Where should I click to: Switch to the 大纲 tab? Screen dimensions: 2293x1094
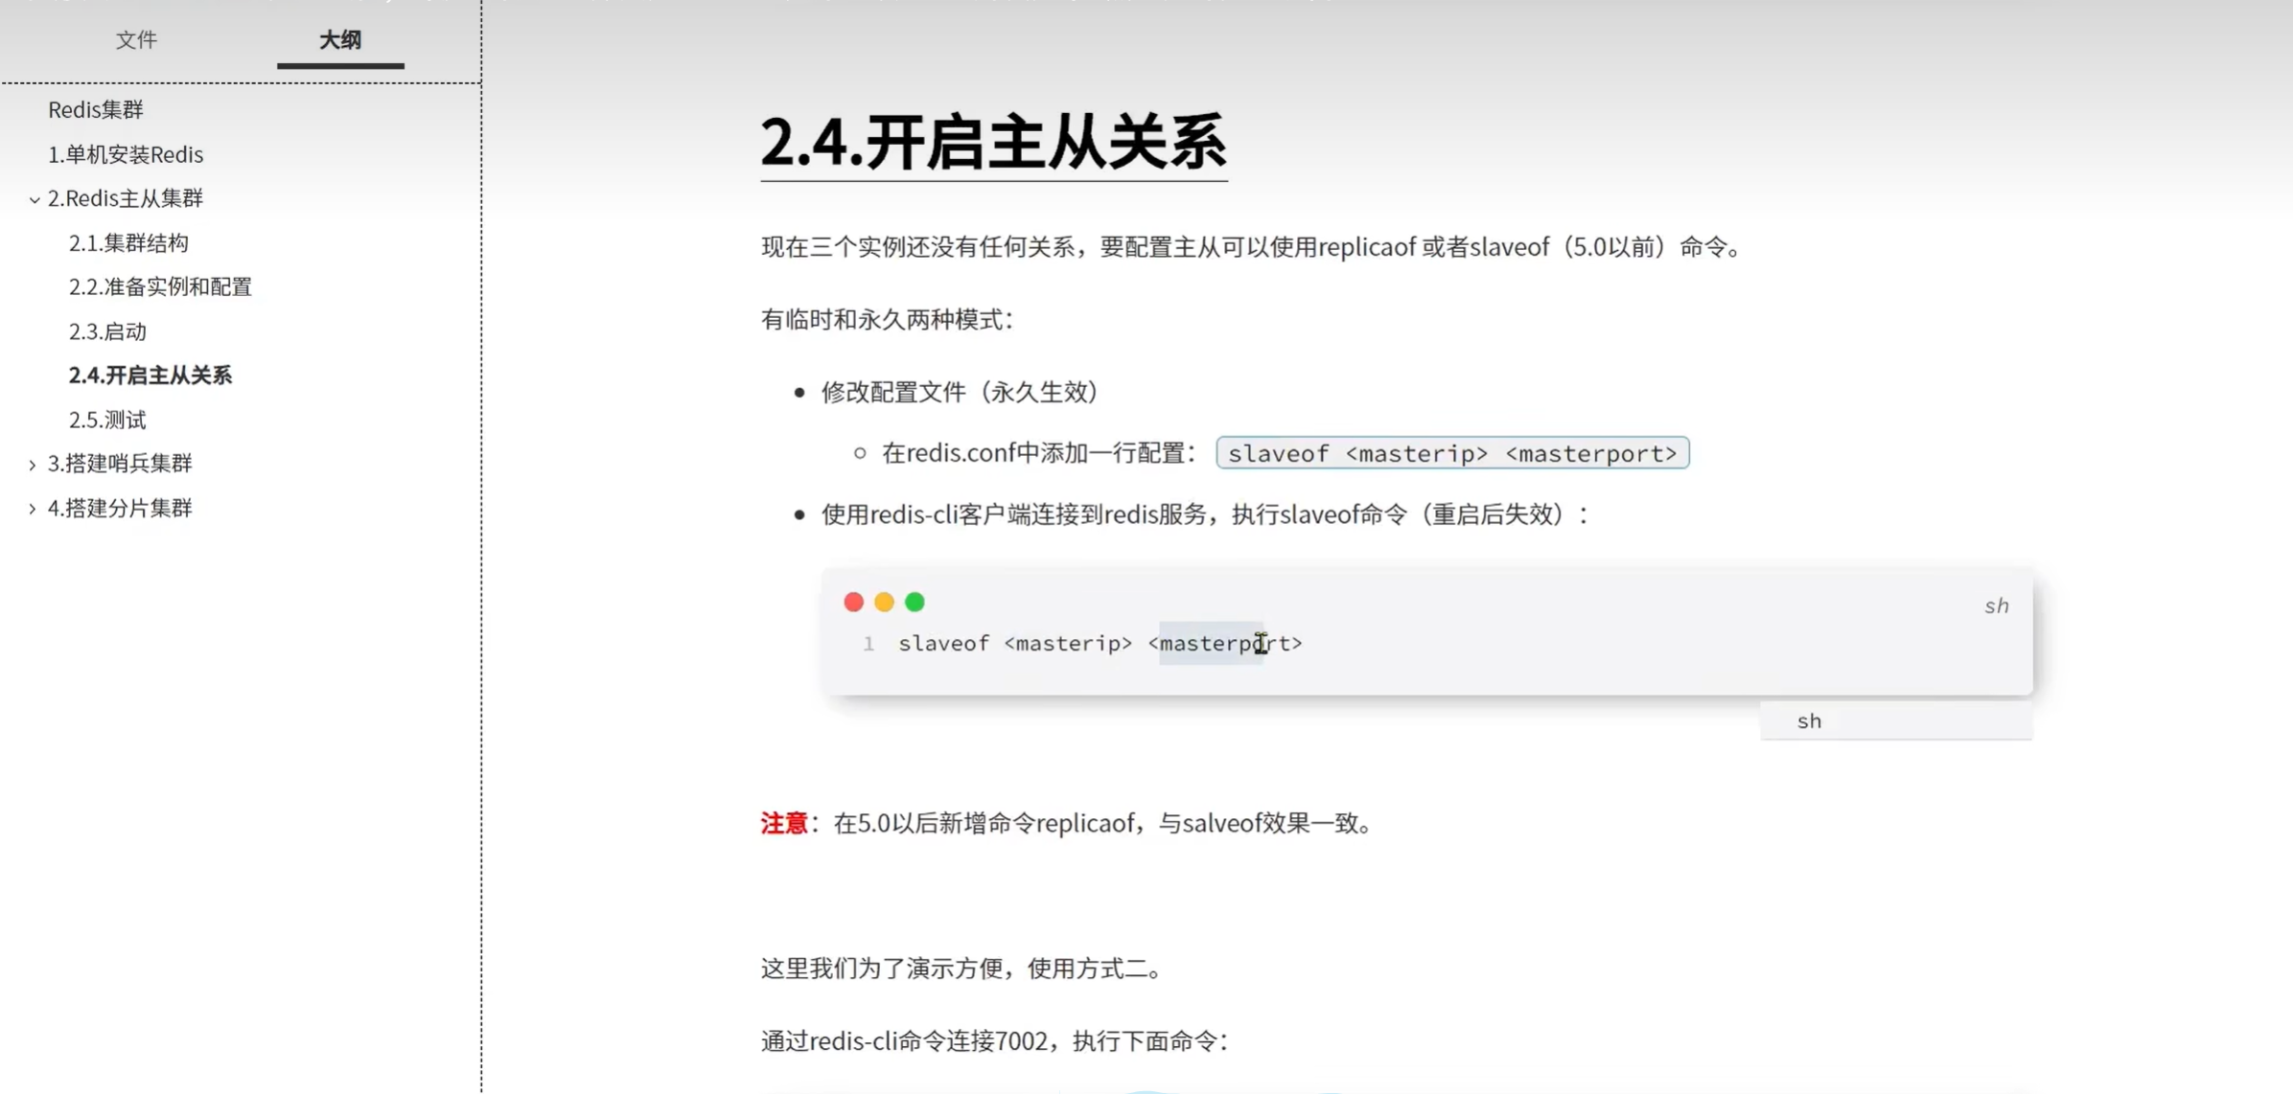pos(339,39)
